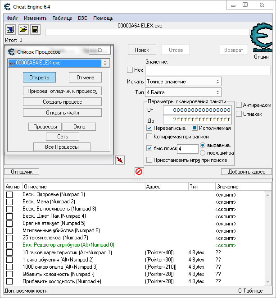Click the Поиск scan button

142,50
